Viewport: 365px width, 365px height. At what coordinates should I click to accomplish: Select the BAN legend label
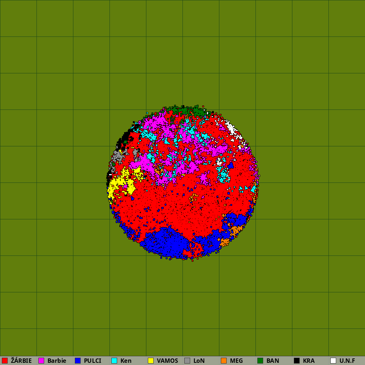click(x=273, y=361)
